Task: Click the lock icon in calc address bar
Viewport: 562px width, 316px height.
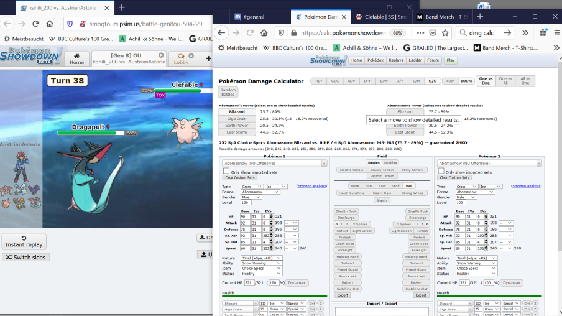Action: [x=293, y=33]
